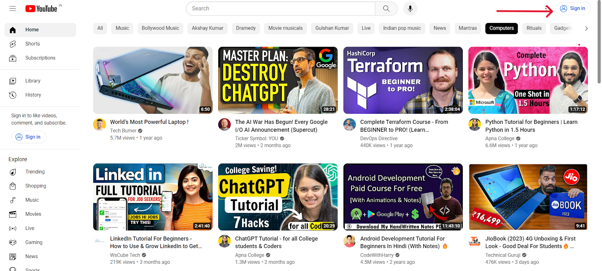This screenshot has width=602, height=271.
Task: Open Python Tutorial for Beginners title
Action: (531, 126)
